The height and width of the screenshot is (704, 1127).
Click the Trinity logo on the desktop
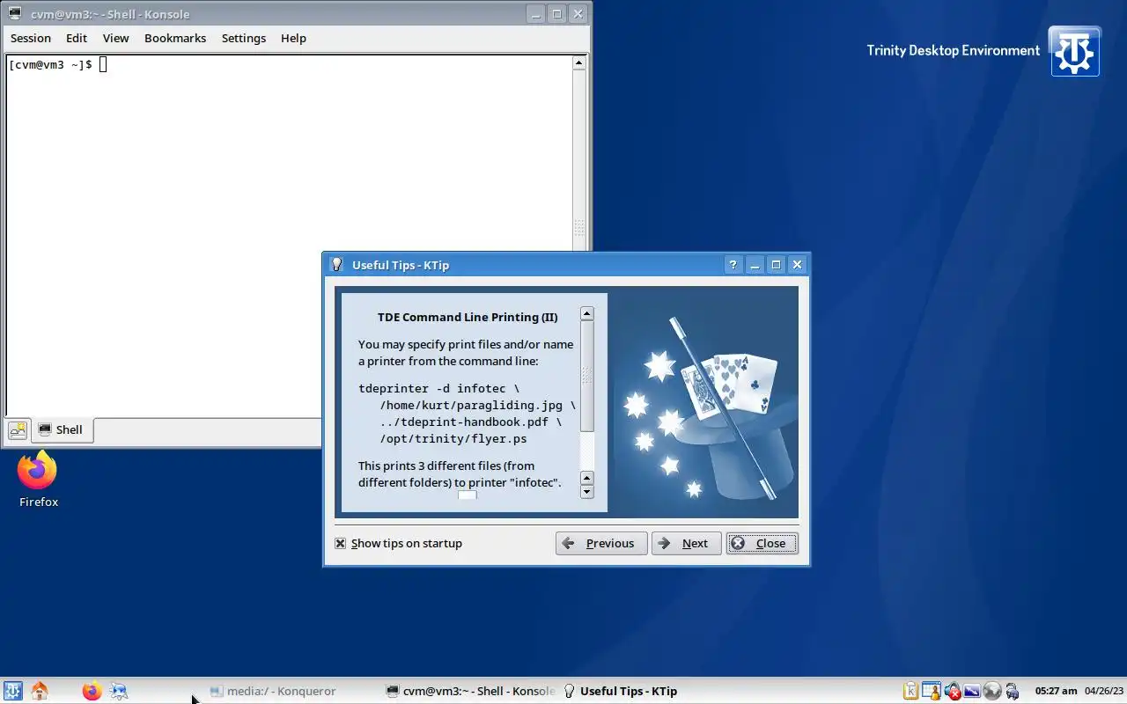pos(1074,51)
